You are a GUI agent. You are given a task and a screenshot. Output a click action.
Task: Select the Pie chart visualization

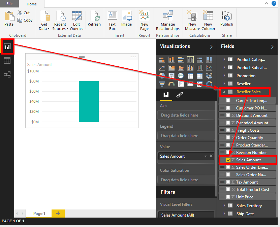(162, 75)
